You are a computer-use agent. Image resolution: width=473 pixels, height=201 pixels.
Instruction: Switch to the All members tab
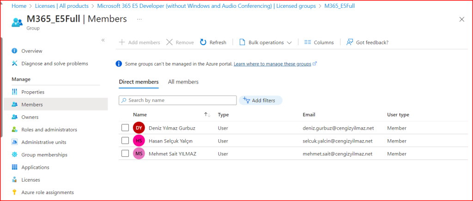tap(183, 82)
